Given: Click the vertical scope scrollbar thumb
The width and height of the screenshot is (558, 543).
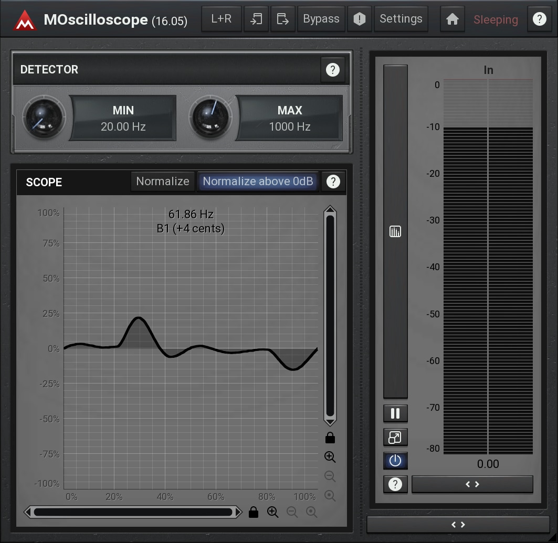Looking at the screenshot, I should click(330, 316).
